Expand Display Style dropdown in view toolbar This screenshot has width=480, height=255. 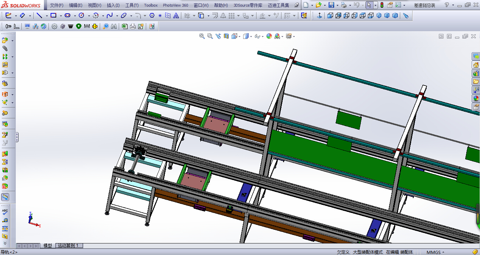pos(251,36)
